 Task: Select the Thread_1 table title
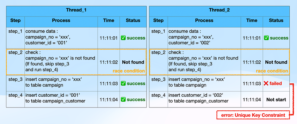pyautogui.click(x=76, y=10)
